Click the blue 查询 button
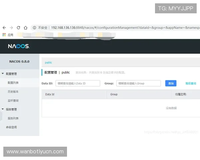Viewport: 200px width, 160px height. tap(171, 83)
